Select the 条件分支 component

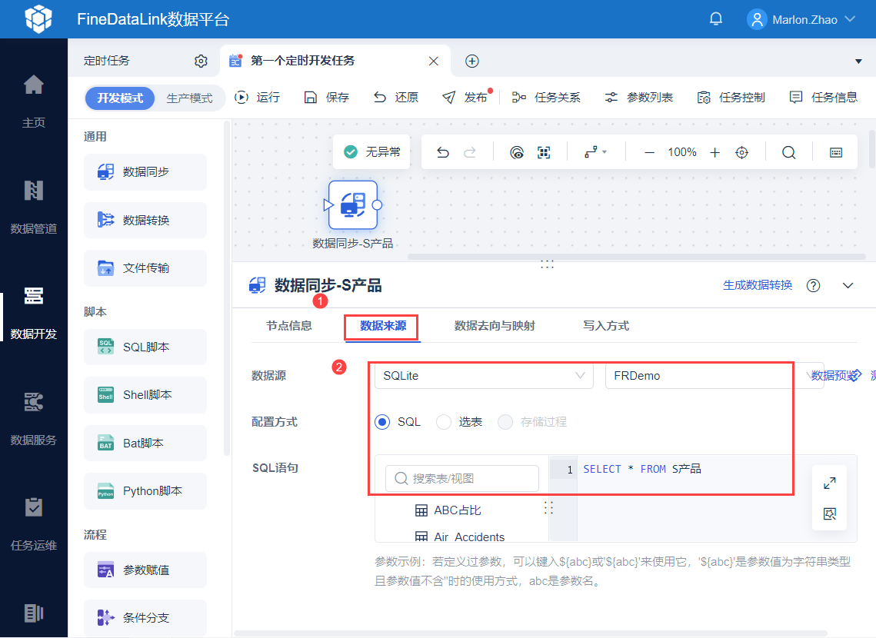(x=145, y=617)
